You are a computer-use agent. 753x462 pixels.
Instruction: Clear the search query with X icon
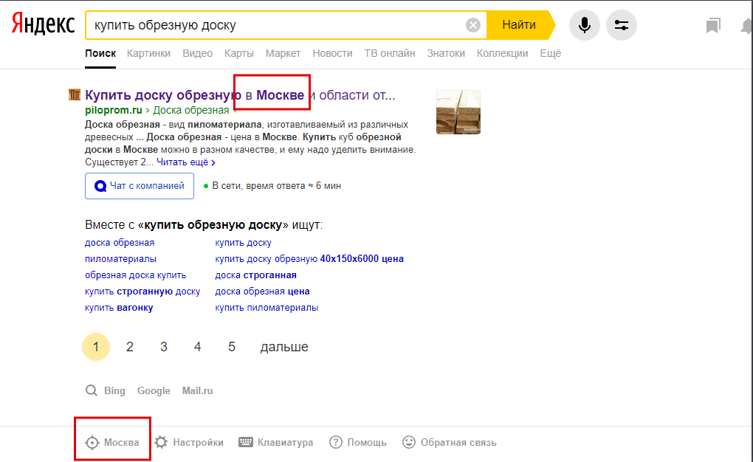point(473,26)
